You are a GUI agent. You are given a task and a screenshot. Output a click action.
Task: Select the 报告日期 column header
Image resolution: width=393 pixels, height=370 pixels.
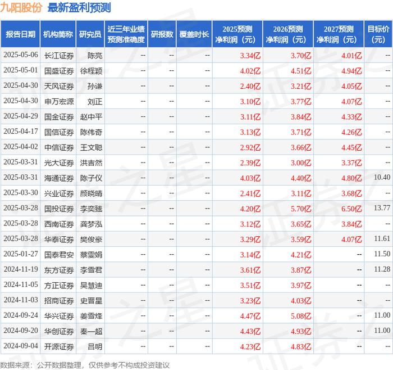(20, 34)
